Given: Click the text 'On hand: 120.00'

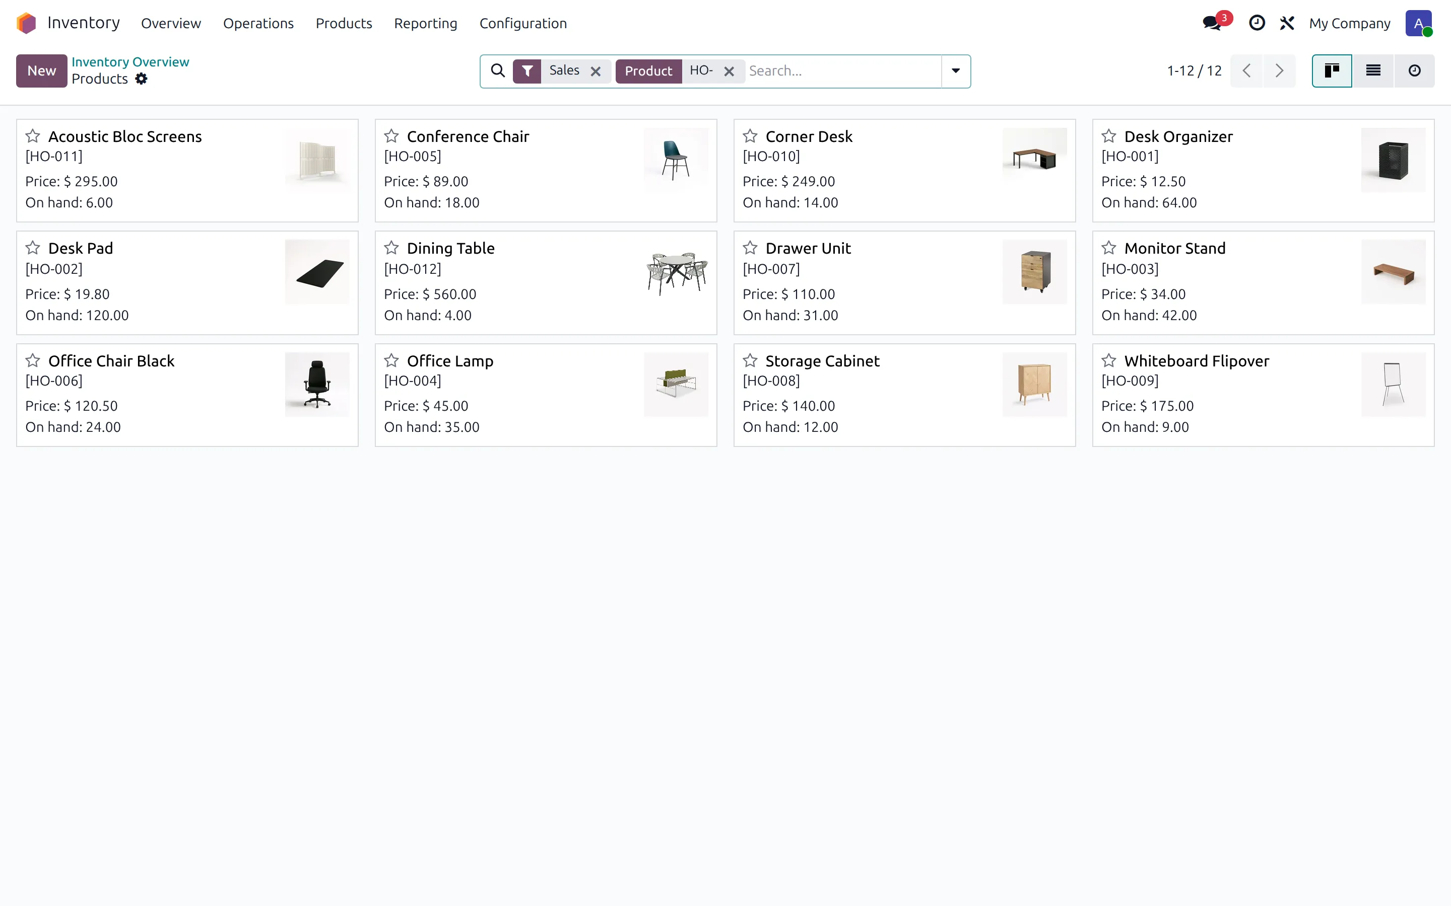Looking at the screenshot, I should 77,315.
